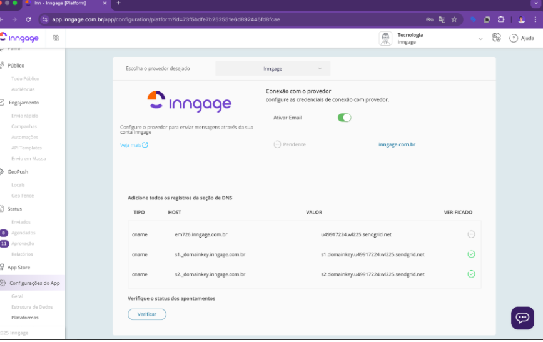Image resolution: width=543 pixels, height=342 pixels.
Task: Toggle the Ativar Email switch
Action: coord(344,118)
